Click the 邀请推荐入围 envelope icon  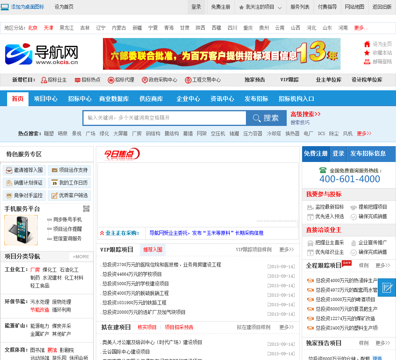[x=9, y=170]
